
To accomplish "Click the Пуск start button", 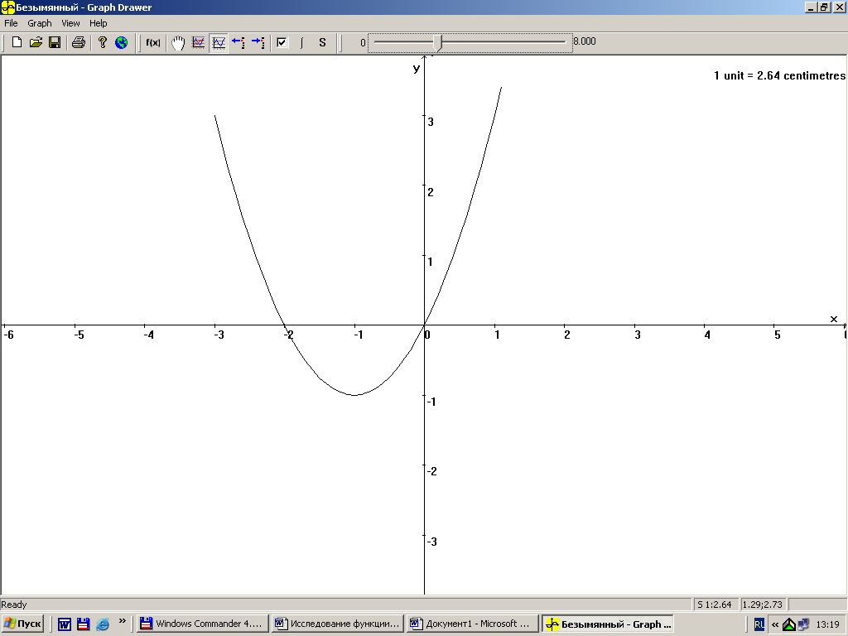I will tap(23, 624).
